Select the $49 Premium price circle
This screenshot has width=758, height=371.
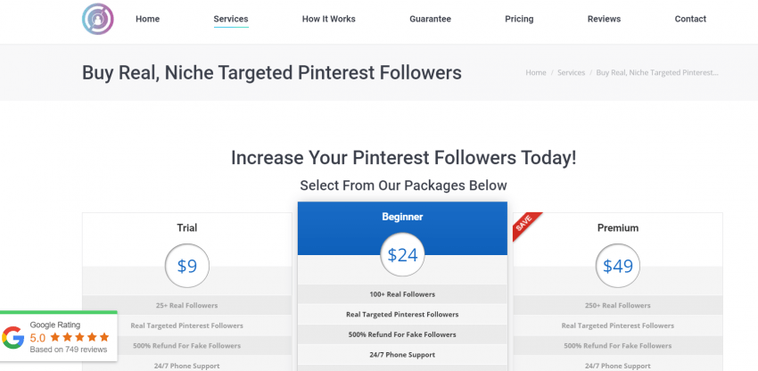tap(617, 266)
